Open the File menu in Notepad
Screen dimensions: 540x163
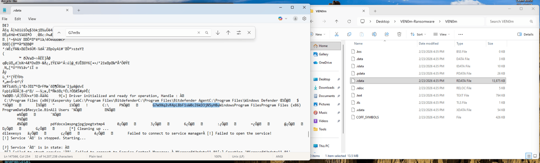5,19
